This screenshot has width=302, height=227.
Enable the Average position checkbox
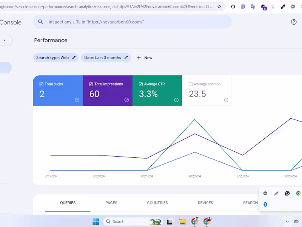point(191,84)
